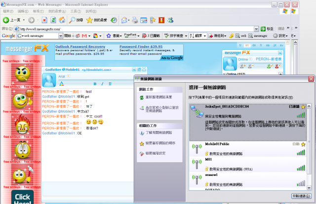Image resolution: width=316 pixels, height=204 pixels.
Task: Toggle Underline formatting in chat window
Action: click(110, 84)
